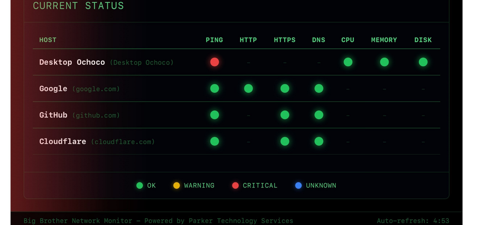This screenshot has width=487, height=225.
Task: Click the WARNING legend label
Action: pyautogui.click(x=199, y=186)
